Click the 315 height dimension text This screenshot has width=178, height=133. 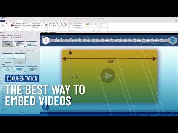(75, 76)
